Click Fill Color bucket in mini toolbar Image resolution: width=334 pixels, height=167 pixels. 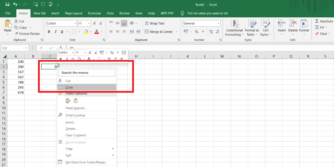point(79,59)
